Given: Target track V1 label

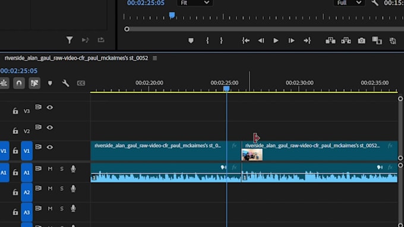Looking at the screenshot, I should (x=27, y=151).
